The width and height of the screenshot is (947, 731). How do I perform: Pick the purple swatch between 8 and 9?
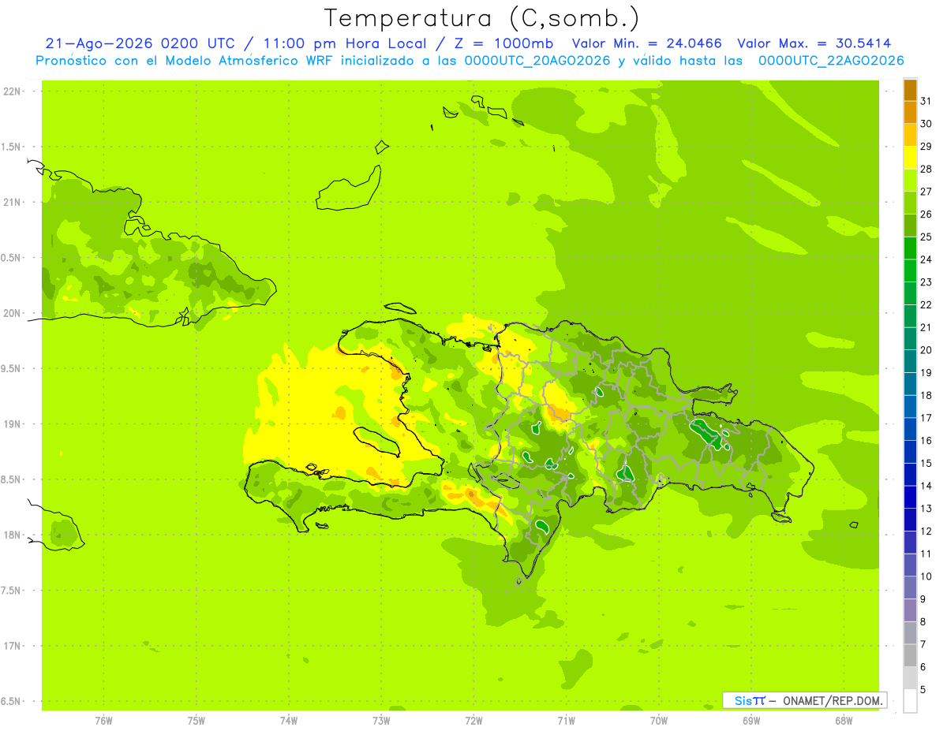pyautogui.click(x=910, y=610)
